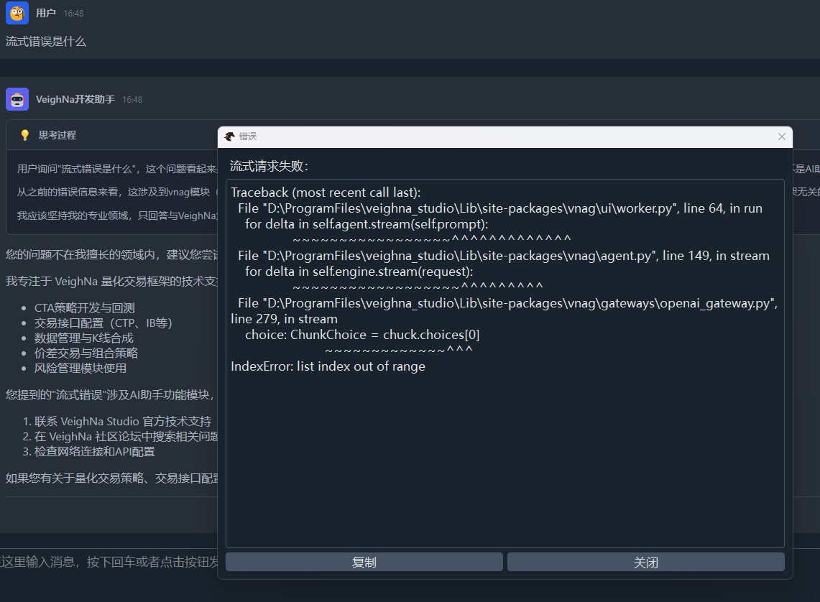Screen dimensions: 820x602
Task: Click the 流式请求失败 label
Action: click(x=269, y=167)
